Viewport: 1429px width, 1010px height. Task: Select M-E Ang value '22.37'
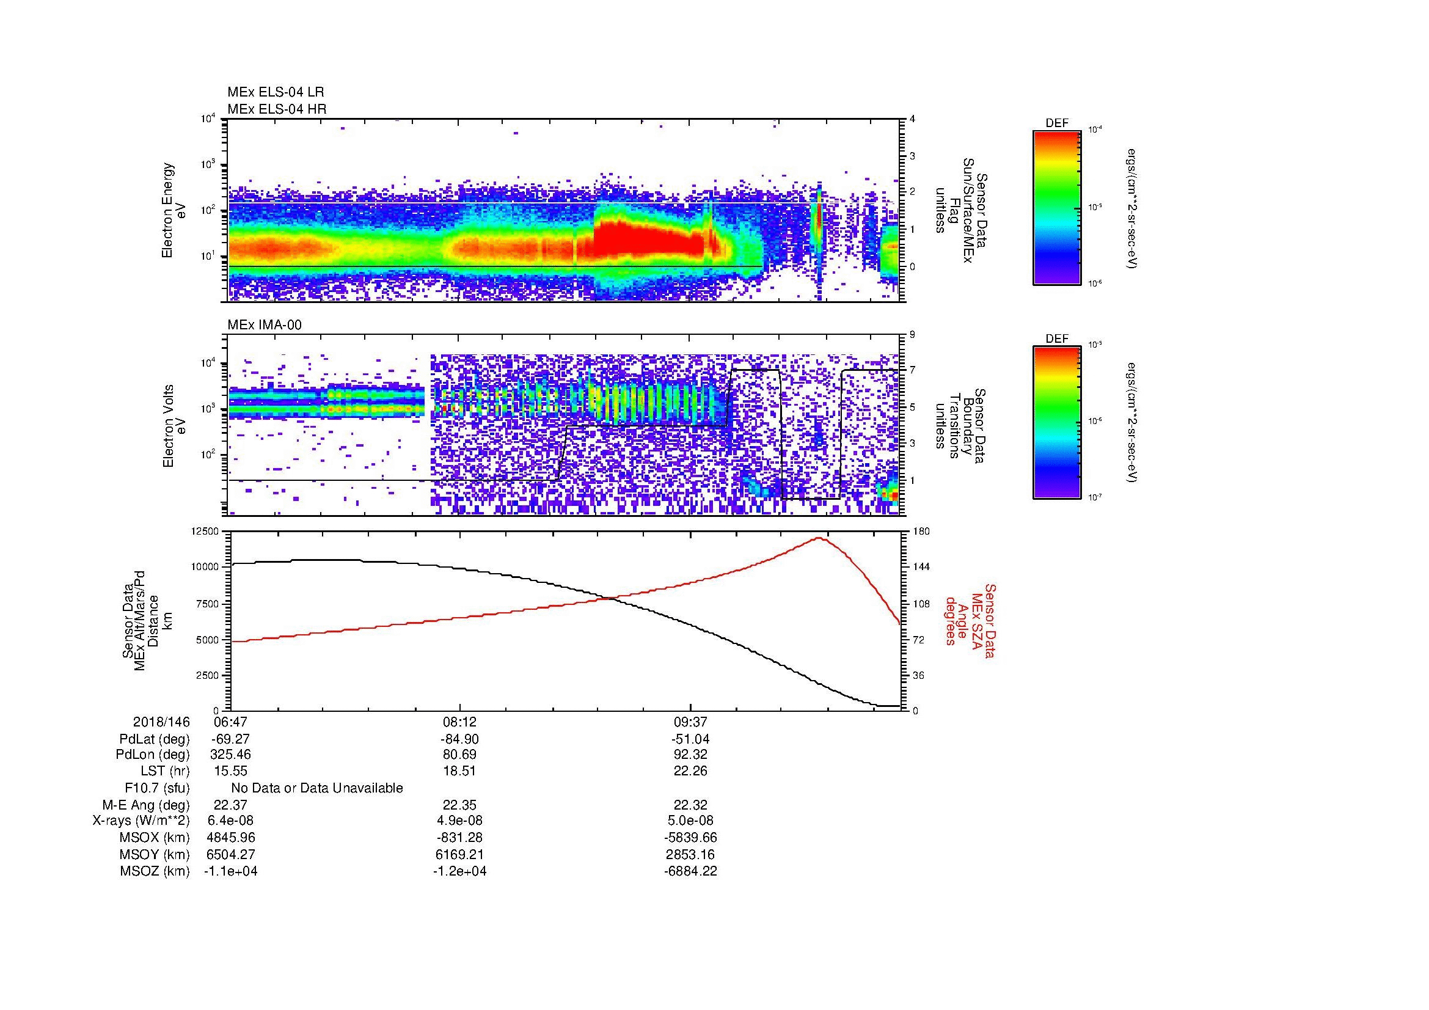coord(230,805)
